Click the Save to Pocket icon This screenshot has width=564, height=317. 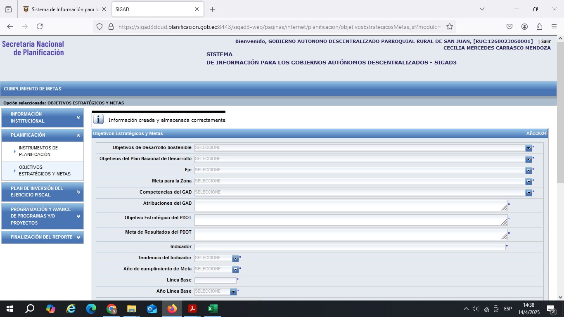point(509,26)
